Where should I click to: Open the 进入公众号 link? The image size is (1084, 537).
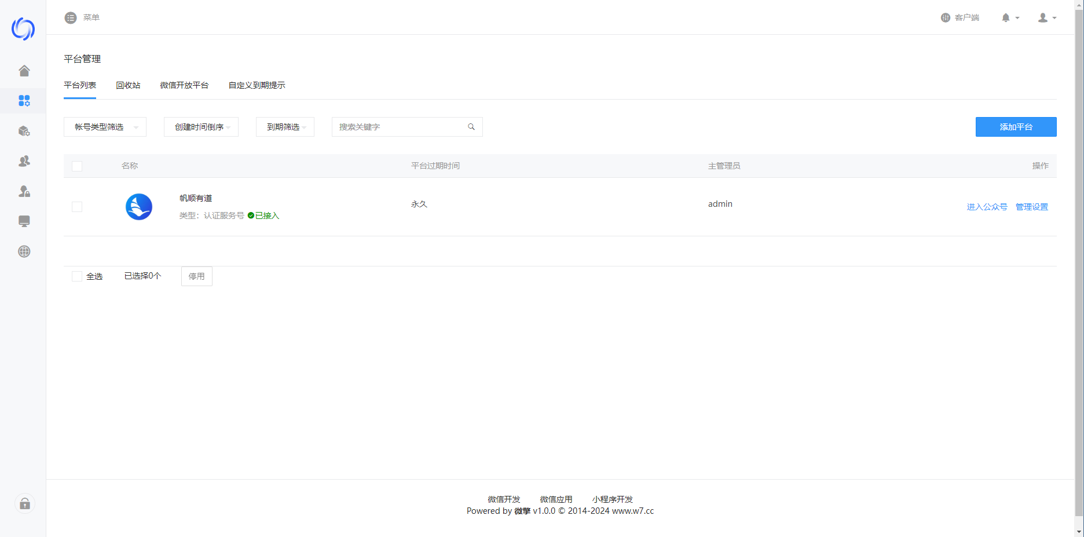pos(987,207)
